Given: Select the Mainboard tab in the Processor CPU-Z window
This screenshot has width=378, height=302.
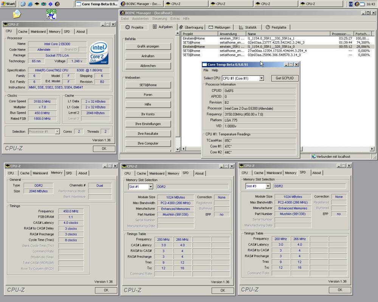Looking at the screenshot, I should click(38, 32).
